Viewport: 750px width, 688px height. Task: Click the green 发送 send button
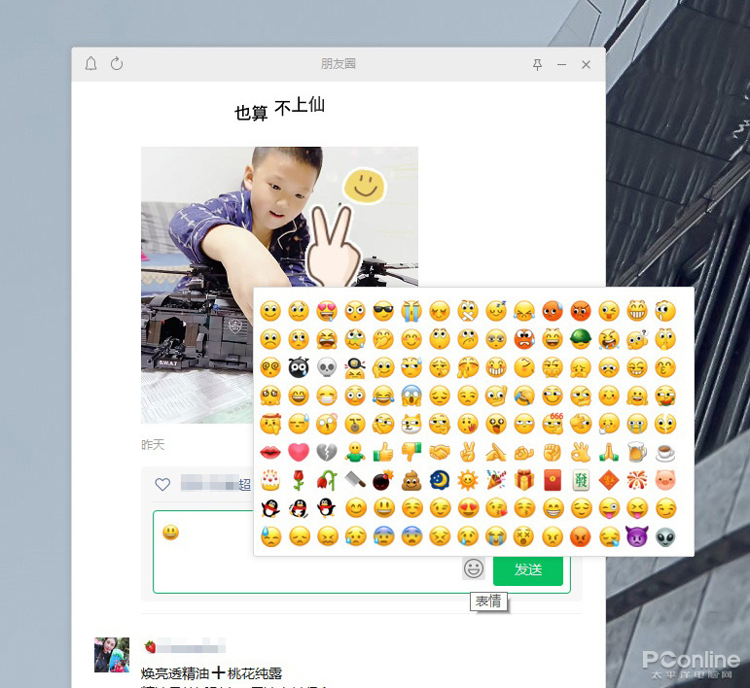528,569
